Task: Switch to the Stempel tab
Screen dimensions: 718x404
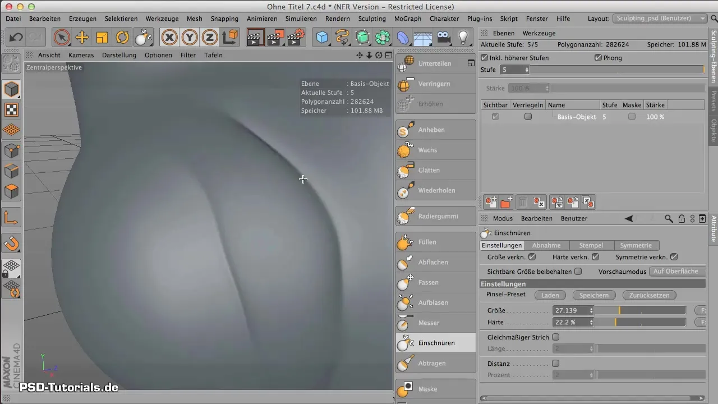Action: pyautogui.click(x=591, y=245)
